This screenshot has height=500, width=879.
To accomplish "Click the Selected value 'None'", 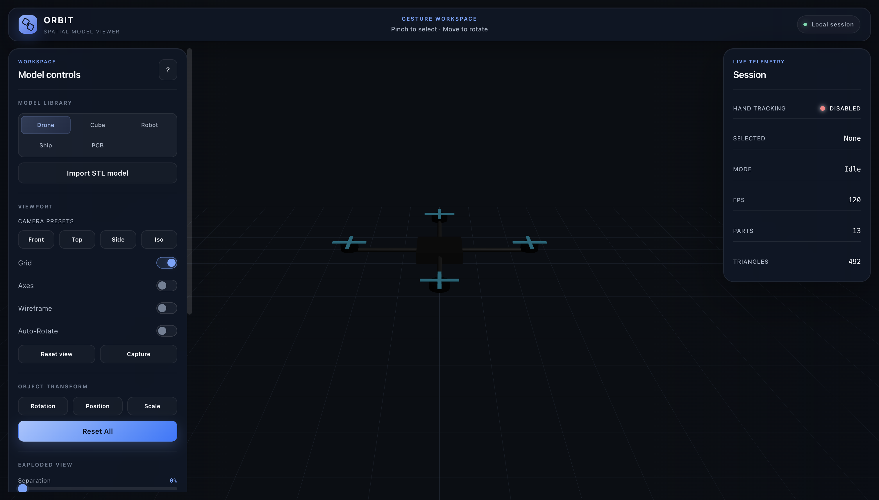I will 852,138.
